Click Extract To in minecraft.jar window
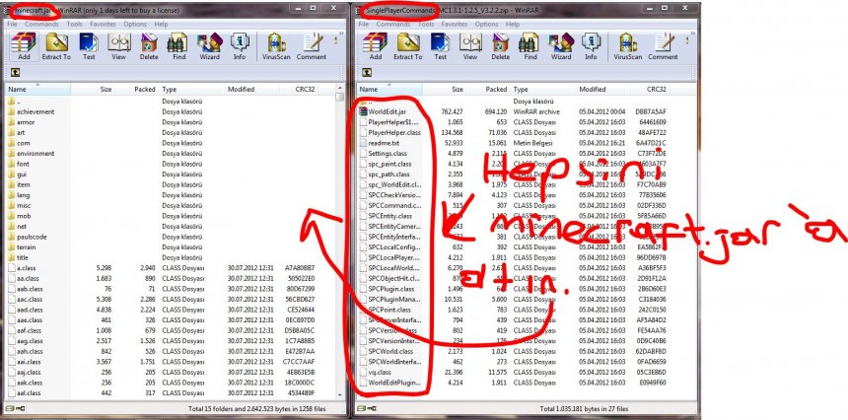 [55, 46]
